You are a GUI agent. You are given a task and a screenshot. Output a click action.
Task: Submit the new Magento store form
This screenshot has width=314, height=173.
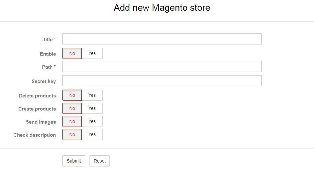click(74, 161)
